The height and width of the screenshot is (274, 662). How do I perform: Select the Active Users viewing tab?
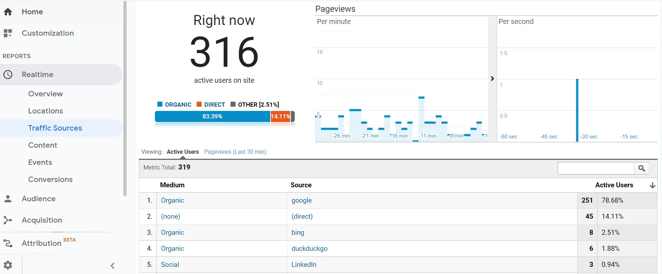tap(183, 152)
